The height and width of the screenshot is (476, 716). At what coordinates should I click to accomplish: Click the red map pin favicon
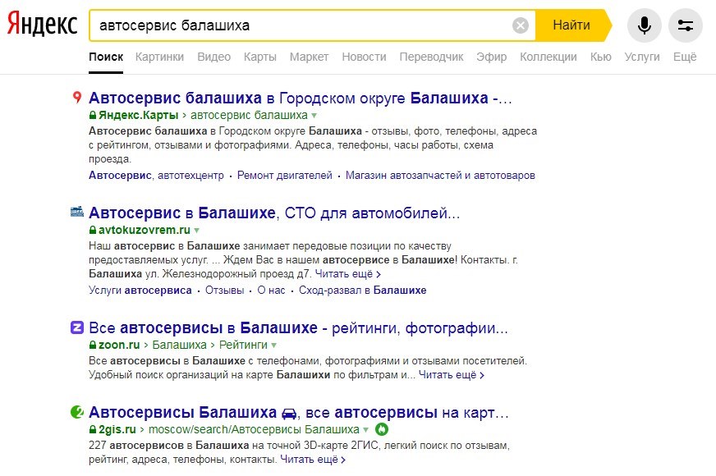77,98
